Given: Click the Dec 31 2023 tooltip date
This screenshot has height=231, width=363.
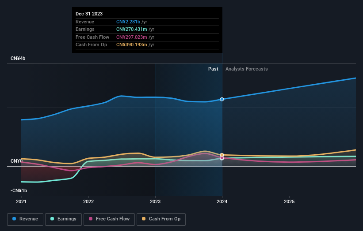Looking at the screenshot, I should (89, 14).
